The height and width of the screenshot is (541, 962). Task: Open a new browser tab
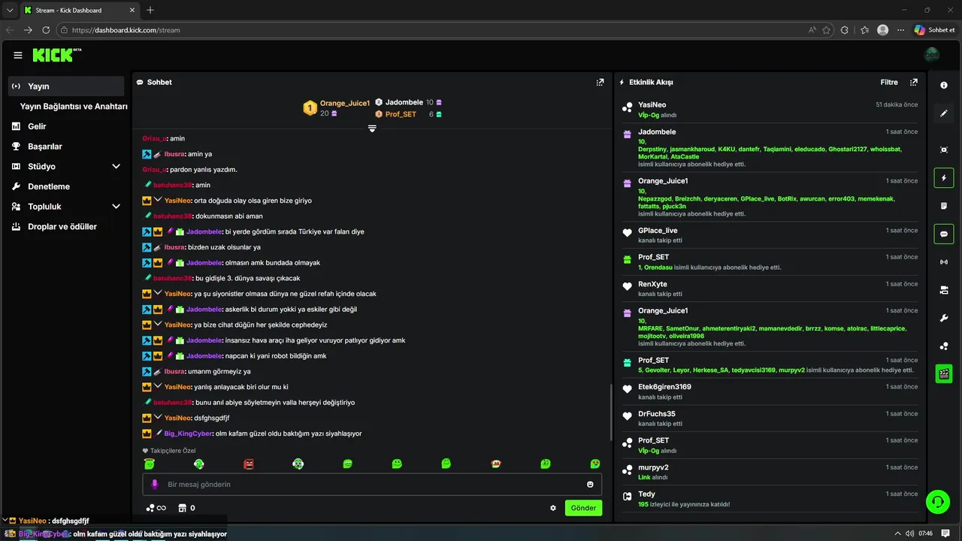(150, 10)
